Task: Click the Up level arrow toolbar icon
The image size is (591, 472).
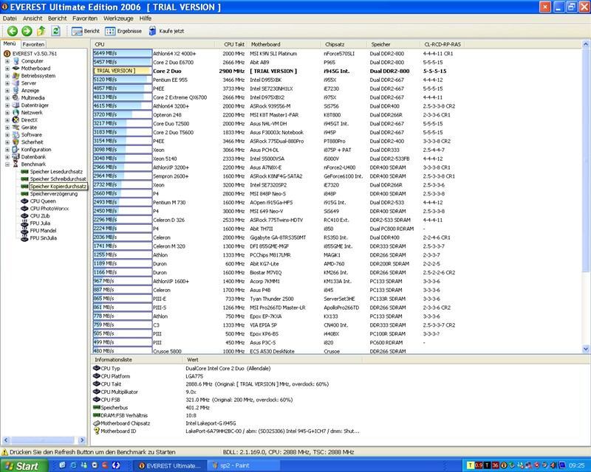Action: pyautogui.click(x=41, y=31)
